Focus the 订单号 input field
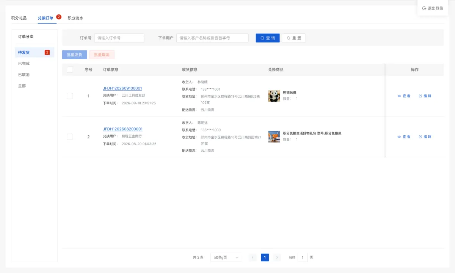455x273 pixels. [x=119, y=38]
